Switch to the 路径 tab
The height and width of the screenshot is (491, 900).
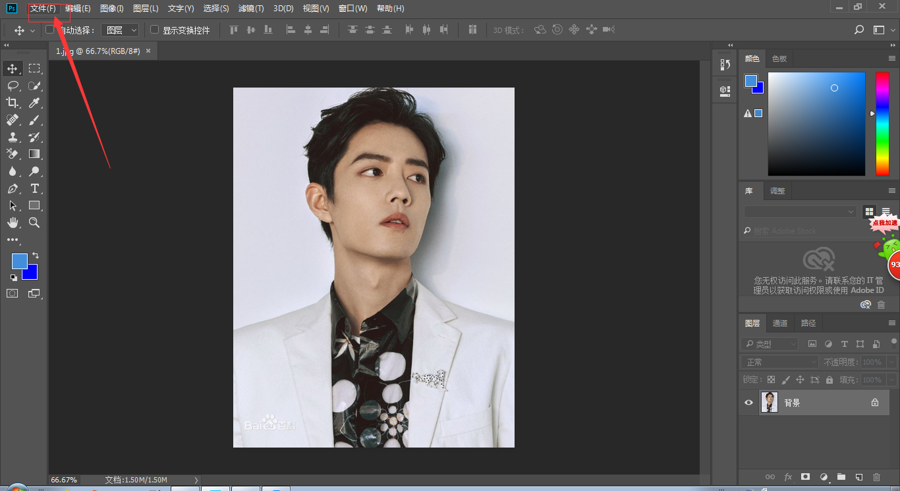(x=808, y=323)
